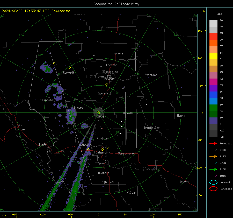Image resolution: width=233 pixels, height=218 pixels.
Task: Click the yellow diamond marker near Cochrane
Action: [89, 150]
